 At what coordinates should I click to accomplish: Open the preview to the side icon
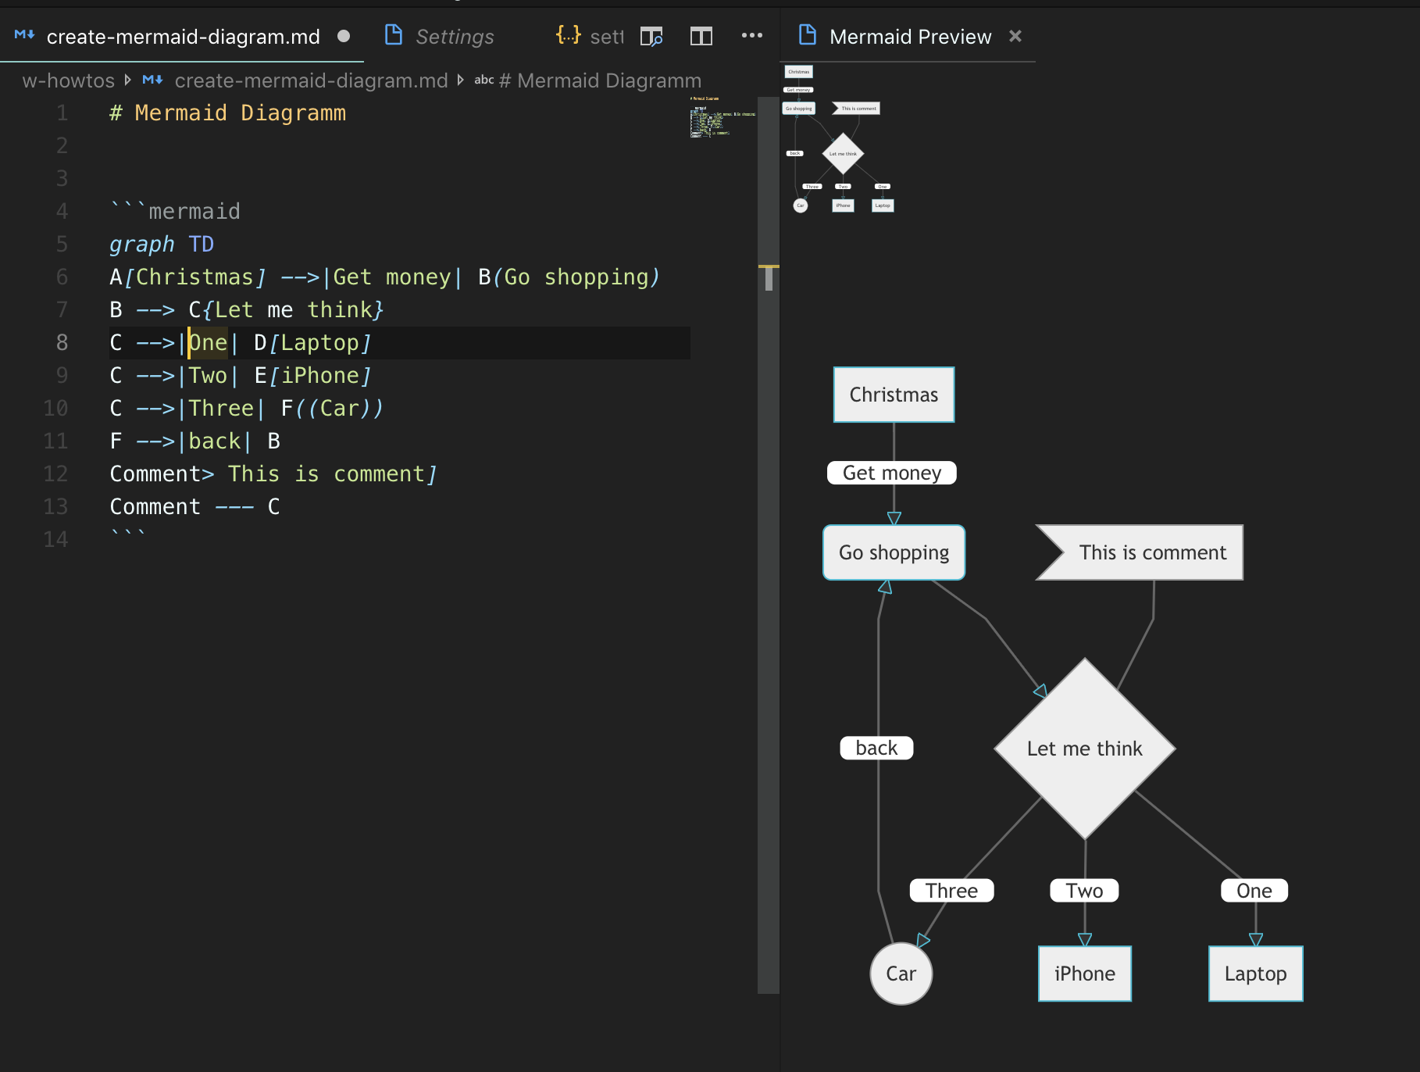[x=651, y=36]
